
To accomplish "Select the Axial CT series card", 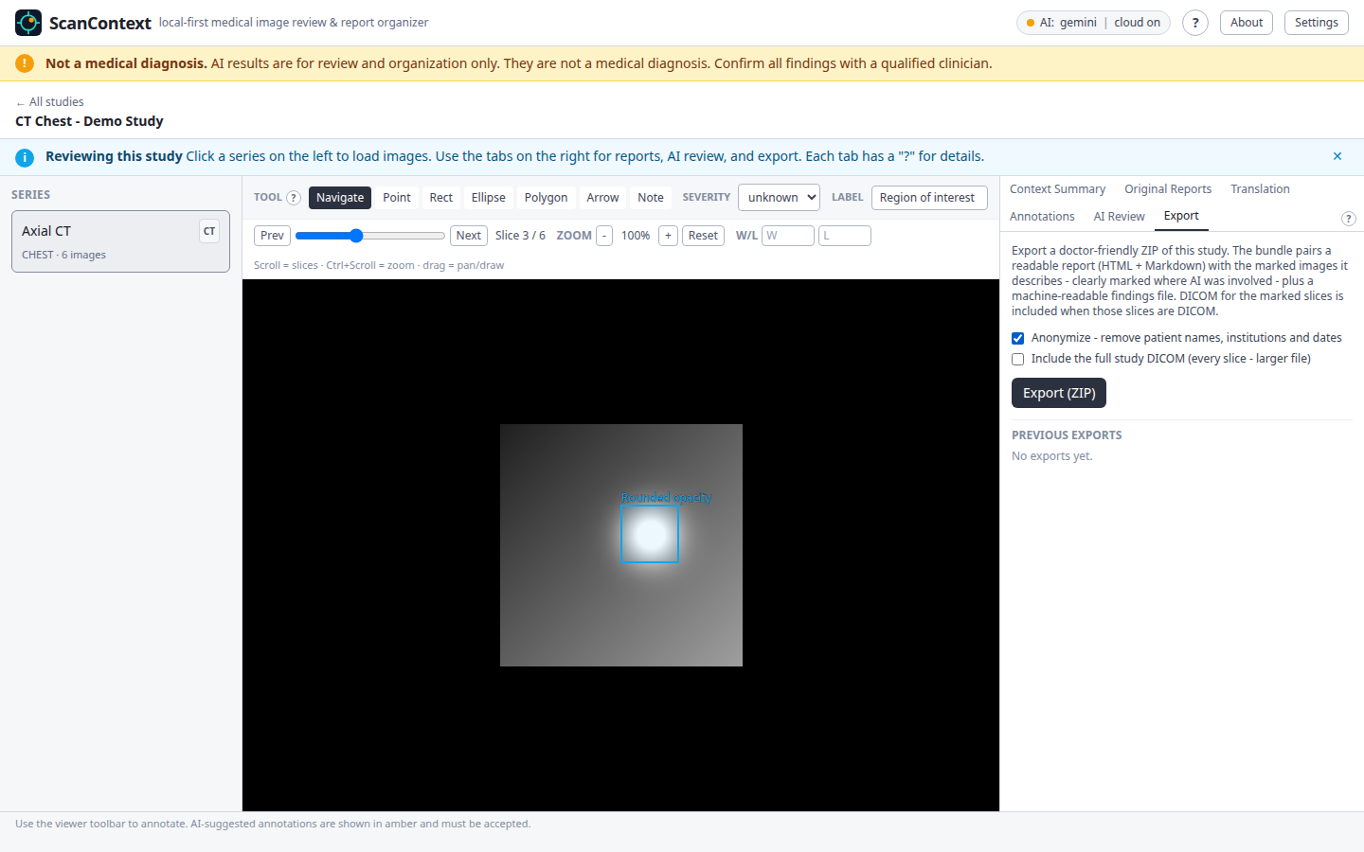I will 120,241.
